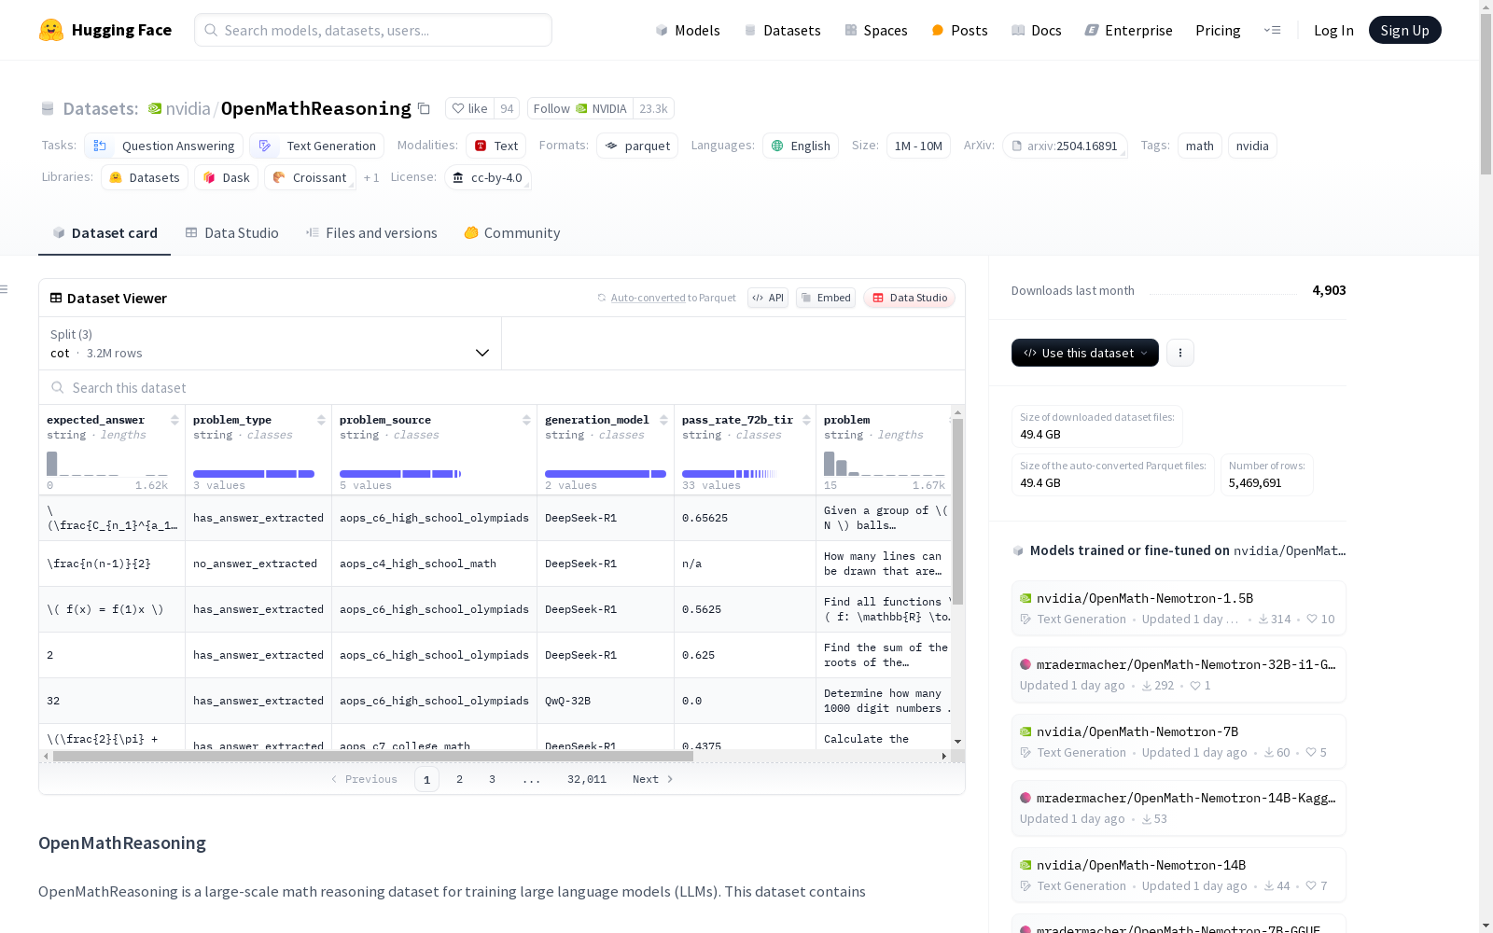Image resolution: width=1493 pixels, height=933 pixels.
Task: Sort by expected_answer column
Action: click(x=174, y=420)
